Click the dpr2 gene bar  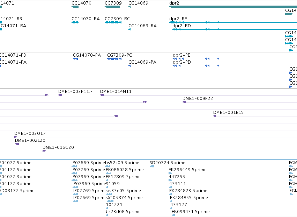tap(233, 7)
